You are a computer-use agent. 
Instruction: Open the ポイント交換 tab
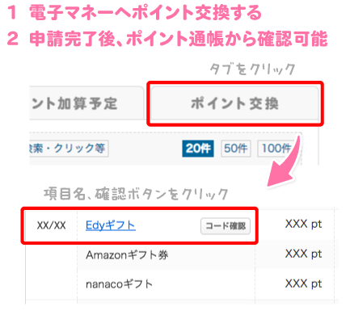(234, 103)
